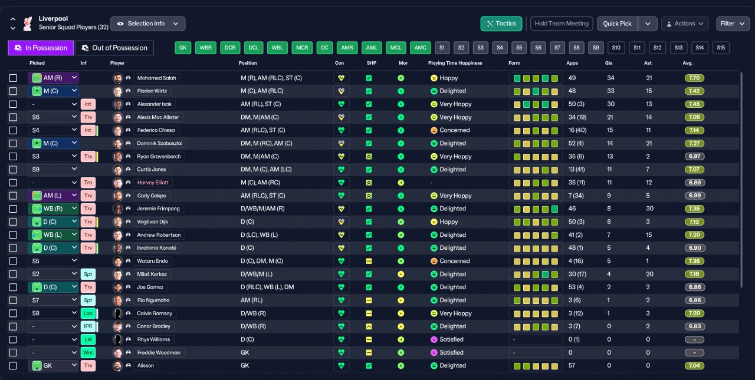755x380 pixels.
Task: Click the Trv info badge for Alisson
Action: coord(88,365)
